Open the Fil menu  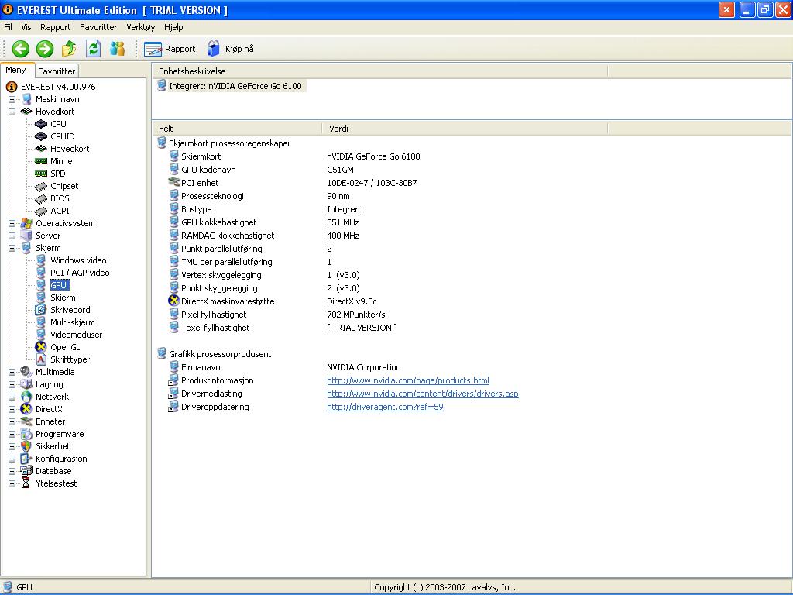(x=8, y=27)
